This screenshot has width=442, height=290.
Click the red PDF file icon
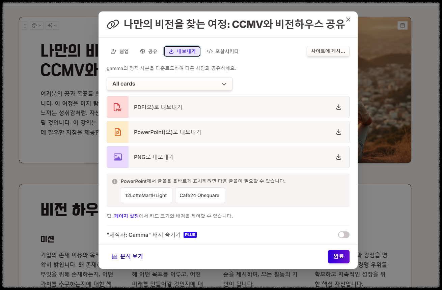(117, 107)
